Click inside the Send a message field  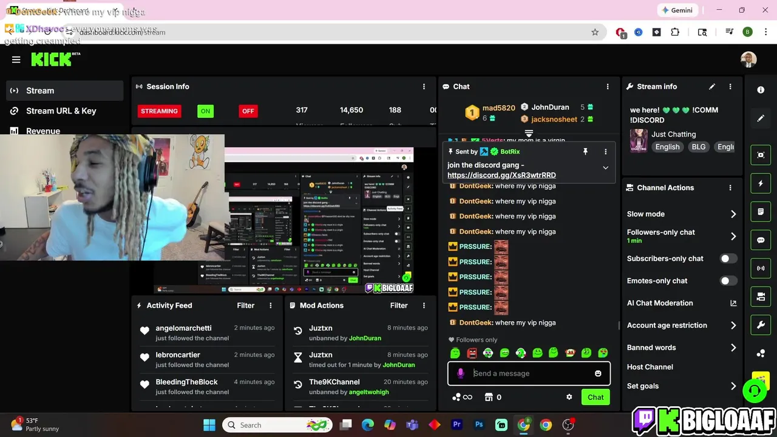pos(529,373)
